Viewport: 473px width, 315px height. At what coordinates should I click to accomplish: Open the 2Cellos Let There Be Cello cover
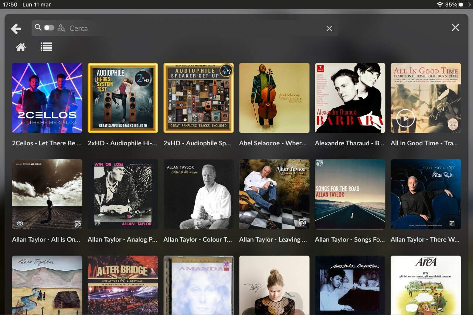click(47, 98)
